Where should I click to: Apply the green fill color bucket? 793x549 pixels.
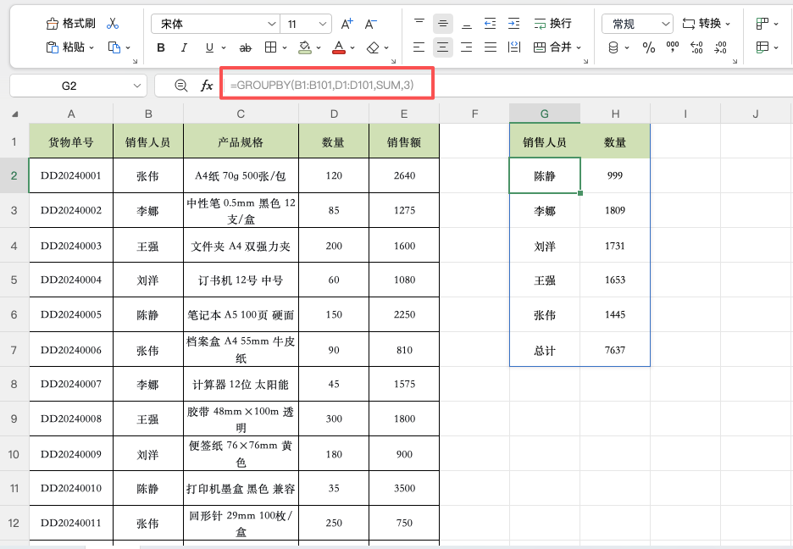(304, 47)
